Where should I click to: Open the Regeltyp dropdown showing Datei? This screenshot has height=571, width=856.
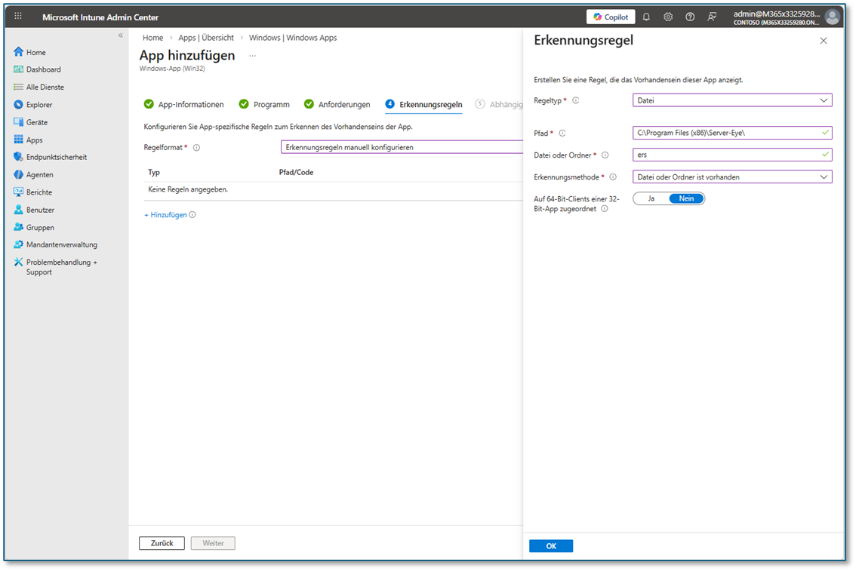click(x=732, y=100)
